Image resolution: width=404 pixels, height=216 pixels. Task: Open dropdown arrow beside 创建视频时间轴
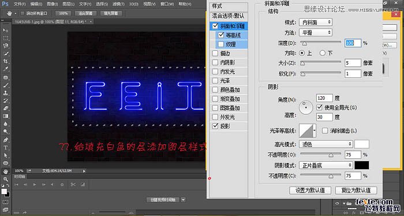pyautogui.click(x=183, y=200)
